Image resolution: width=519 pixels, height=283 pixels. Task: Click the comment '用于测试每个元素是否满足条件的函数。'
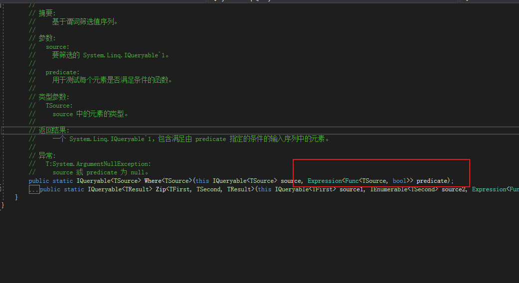point(112,80)
